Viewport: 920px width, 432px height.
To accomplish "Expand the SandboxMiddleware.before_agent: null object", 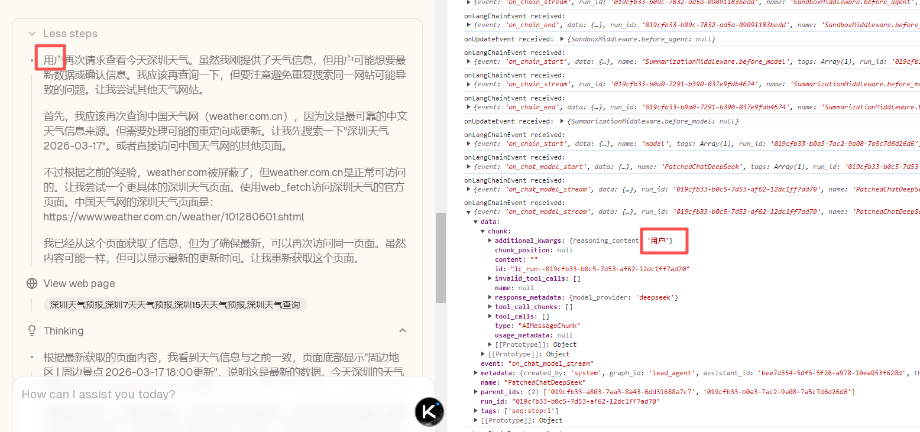I will pyautogui.click(x=562, y=39).
